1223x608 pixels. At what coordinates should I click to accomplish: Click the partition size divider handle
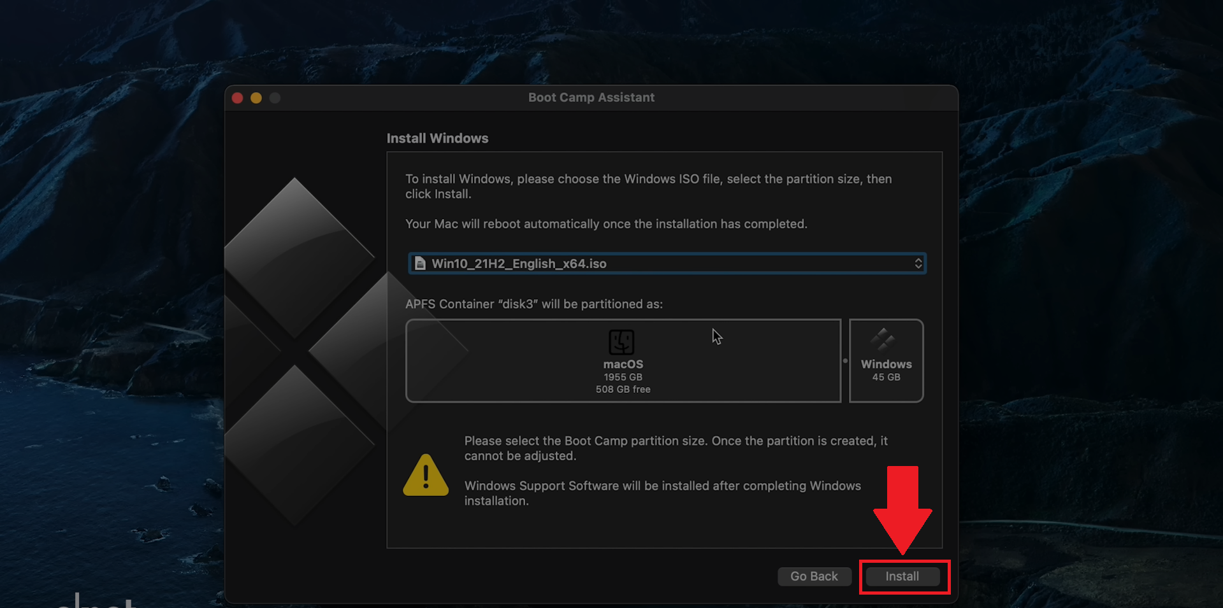click(845, 361)
